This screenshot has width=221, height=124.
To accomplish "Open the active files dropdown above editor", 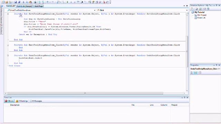I will 184,6.
